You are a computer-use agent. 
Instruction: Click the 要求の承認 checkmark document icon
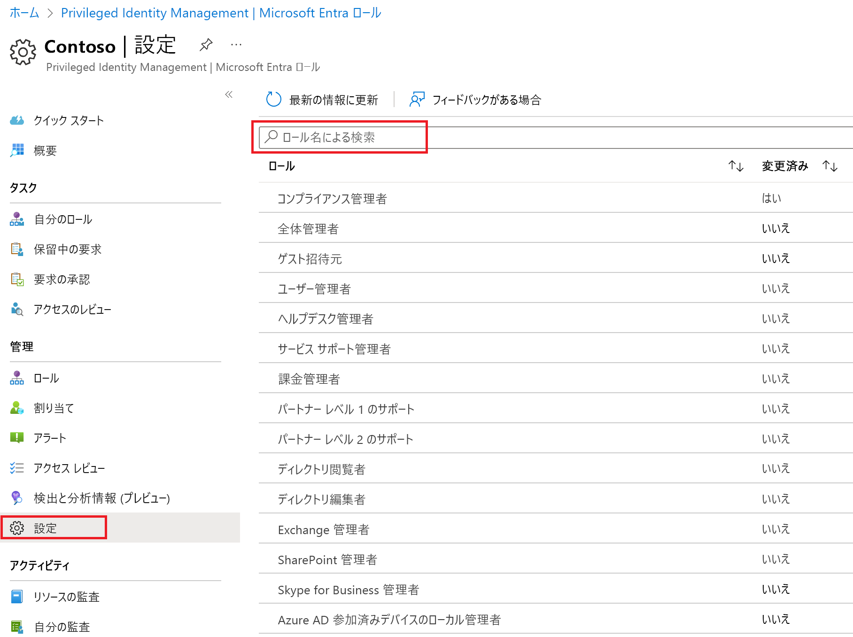click(x=17, y=279)
